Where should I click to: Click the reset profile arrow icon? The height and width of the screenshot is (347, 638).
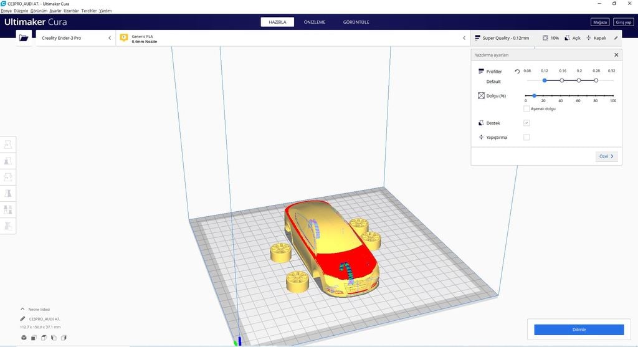pyautogui.click(x=517, y=71)
